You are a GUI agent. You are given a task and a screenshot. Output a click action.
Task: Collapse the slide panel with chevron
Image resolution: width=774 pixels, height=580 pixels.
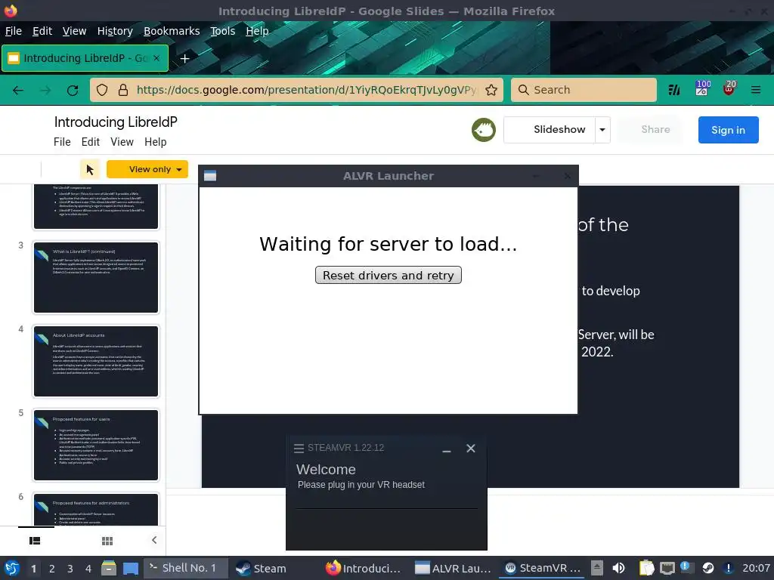[154, 540]
